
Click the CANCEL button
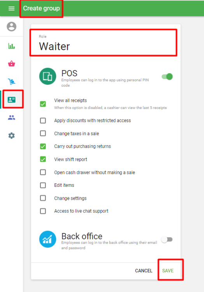[144, 271]
